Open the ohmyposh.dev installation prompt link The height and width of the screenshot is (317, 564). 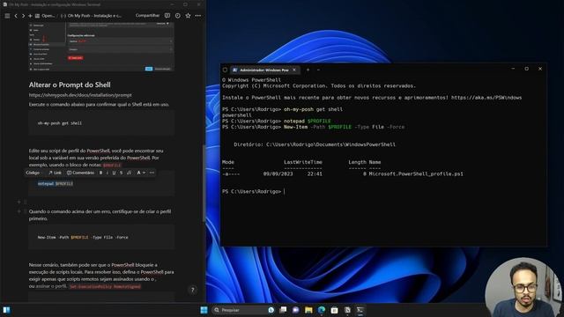[x=80, y=95]
